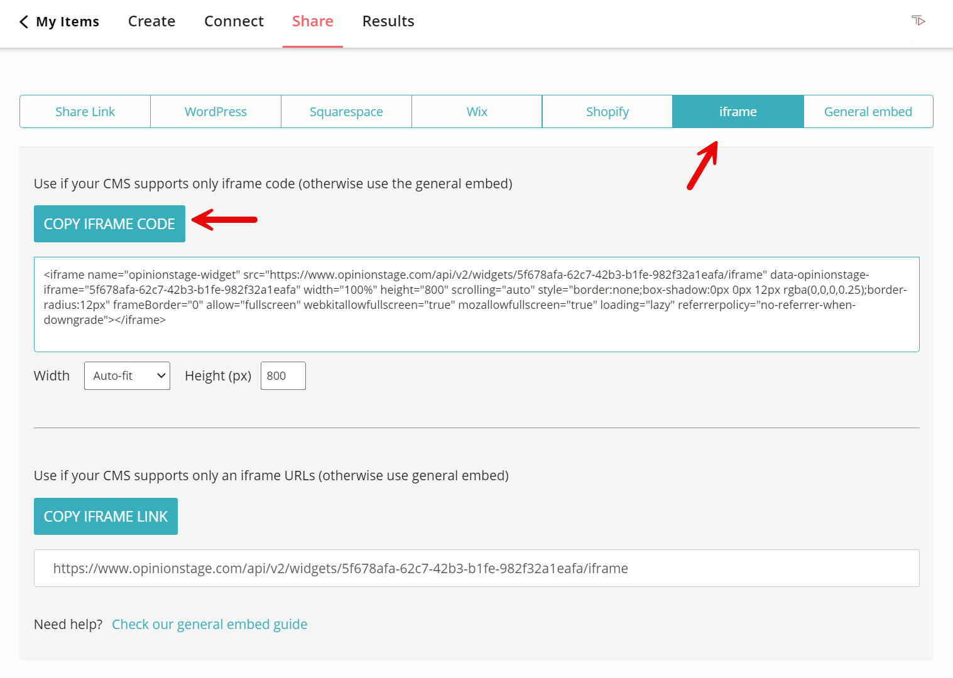
Task: Switch to the Shopify tab
Action: (x=607, y=112)
